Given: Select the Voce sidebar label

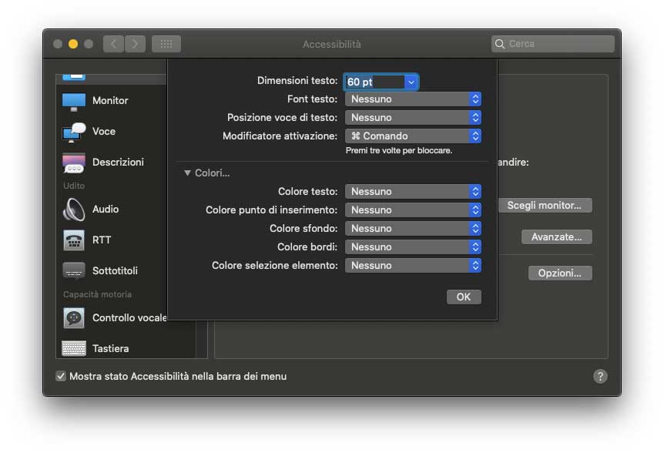Looking at the screenshot, I should [104, 132].
